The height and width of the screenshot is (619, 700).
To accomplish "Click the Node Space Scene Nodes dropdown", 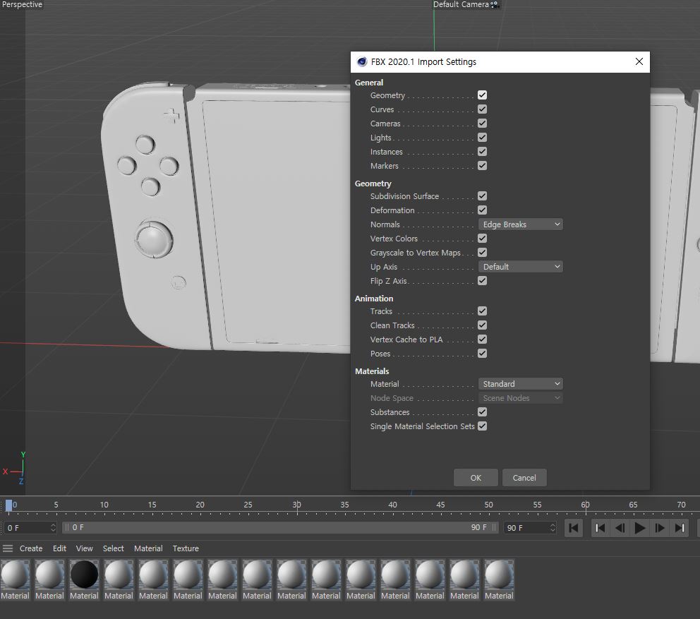I will [520, 398].
